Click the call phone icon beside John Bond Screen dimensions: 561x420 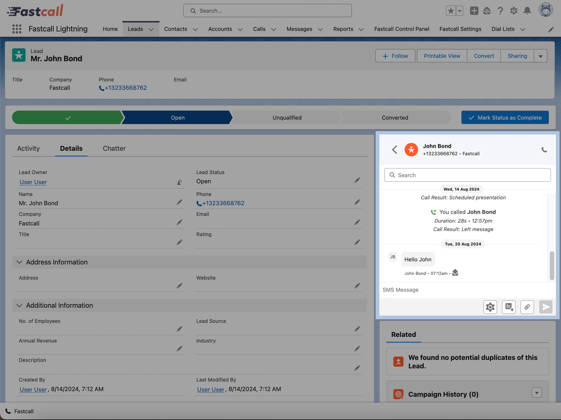click(x=544, y=150)
